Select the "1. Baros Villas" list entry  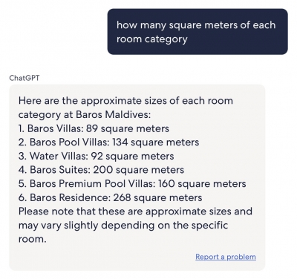94,128
